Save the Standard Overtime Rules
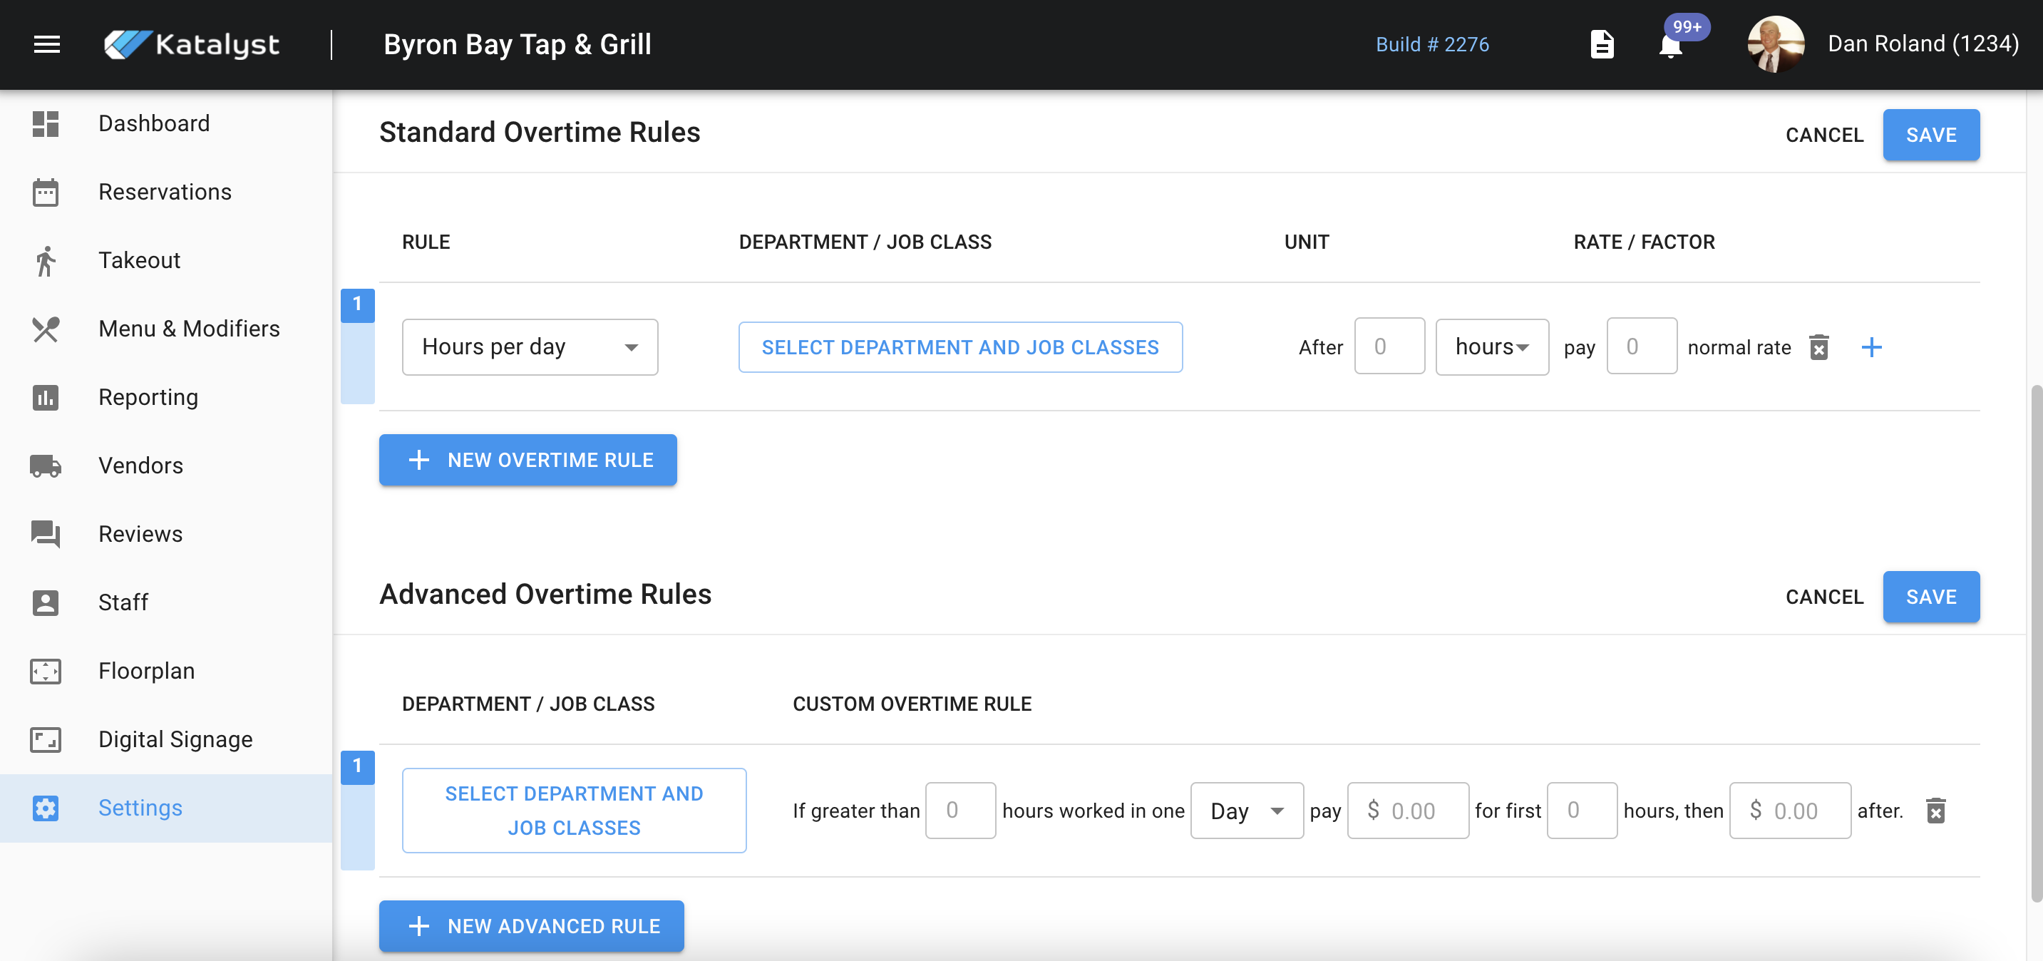This screenshot has height=961, width=2043. coord(1930,135)
